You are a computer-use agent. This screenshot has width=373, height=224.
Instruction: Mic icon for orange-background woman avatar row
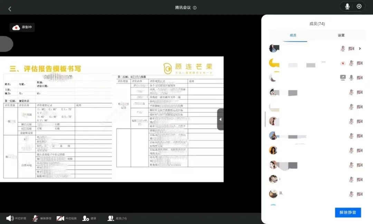351,150
